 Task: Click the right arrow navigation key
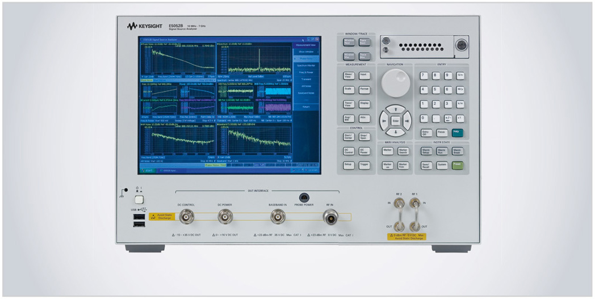pyautogui.click(x=407, y=121)
